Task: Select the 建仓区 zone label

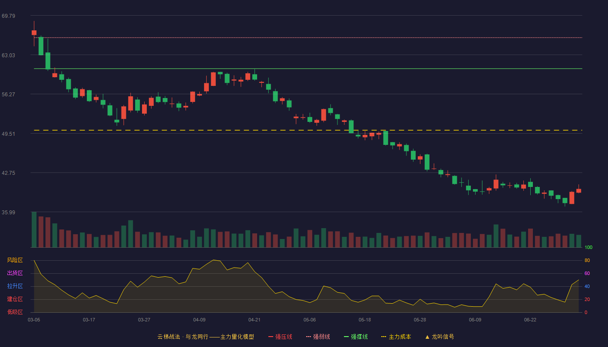Action: [x=15, y=299]
